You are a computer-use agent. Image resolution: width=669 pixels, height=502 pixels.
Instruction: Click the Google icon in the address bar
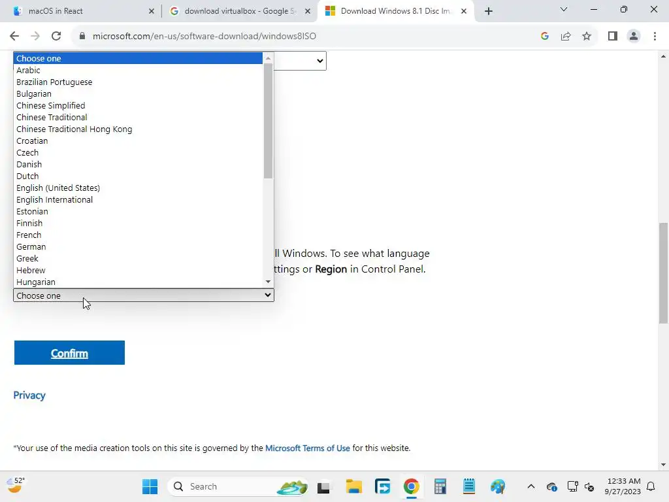pos(544,37)
